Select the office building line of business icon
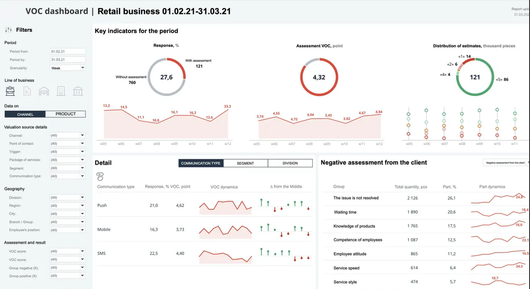The width and height of the screenshot is (530, 289). [61, 91]
